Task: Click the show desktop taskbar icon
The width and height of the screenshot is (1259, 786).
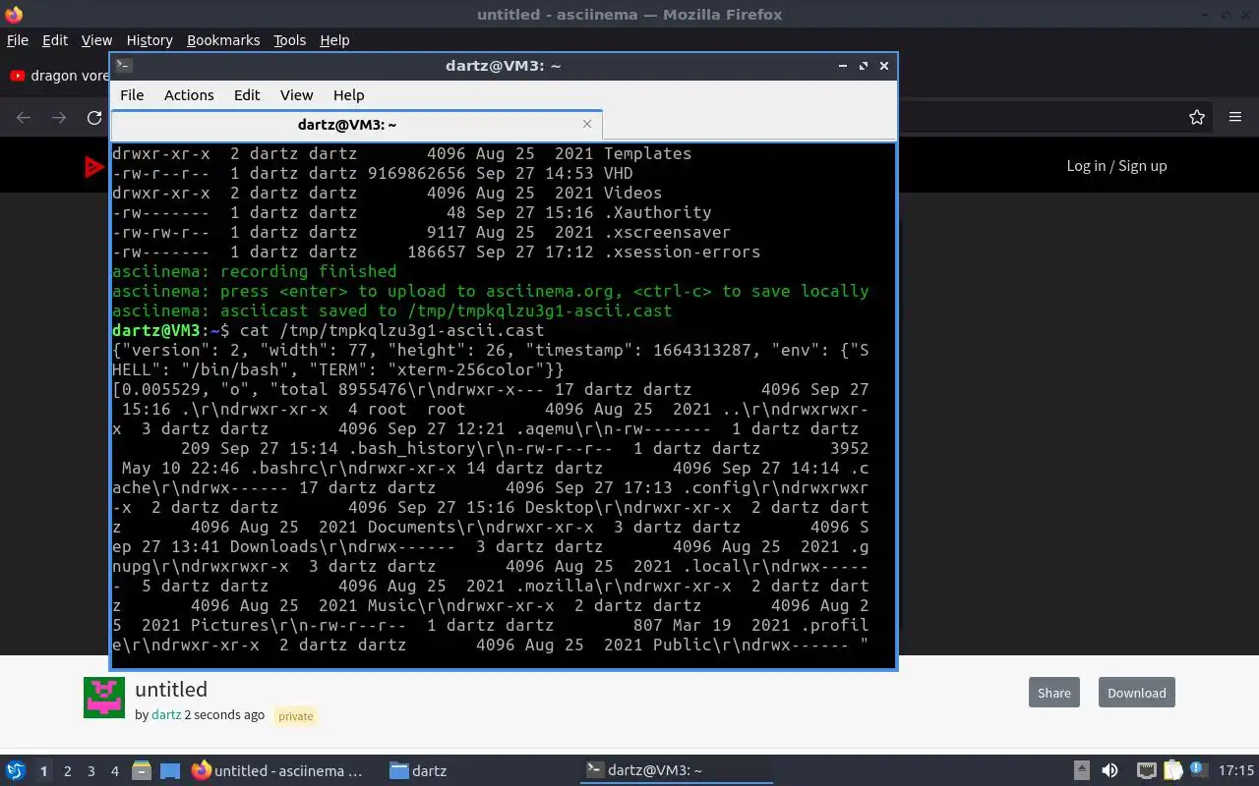Action: pyautogui.click(x=170, y=771)
